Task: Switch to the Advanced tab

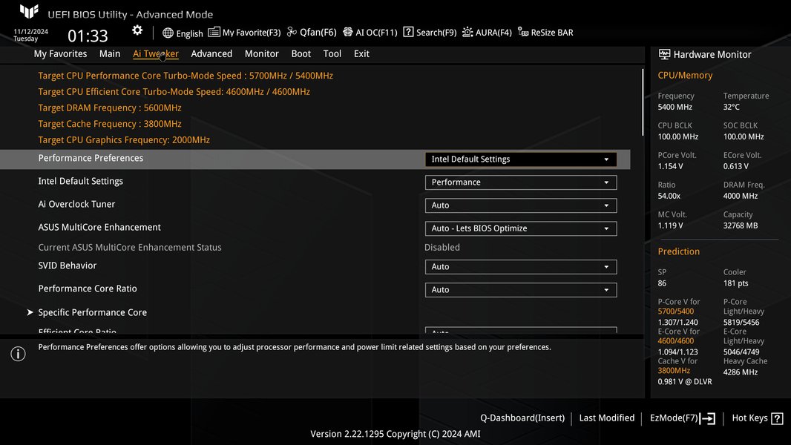Action: click(211, 53)
